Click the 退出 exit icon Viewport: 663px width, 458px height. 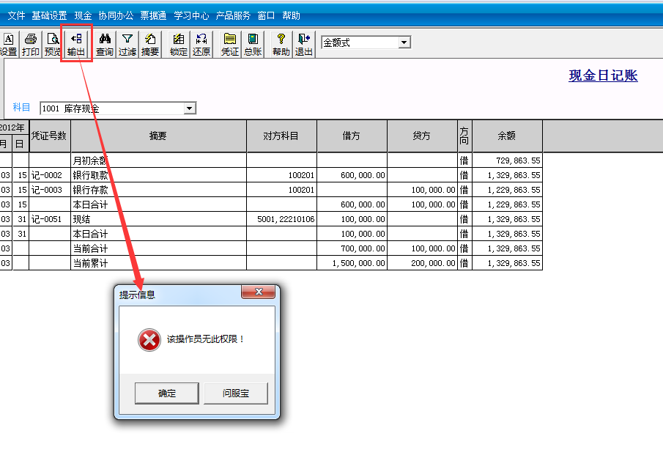pyautogui.click(x=303, y=44)
